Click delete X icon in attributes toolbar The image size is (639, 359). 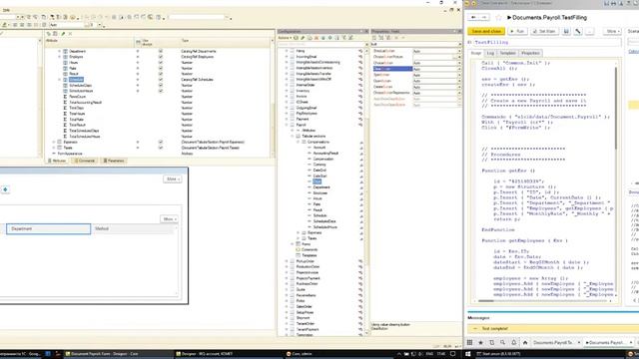coord(70,34)
